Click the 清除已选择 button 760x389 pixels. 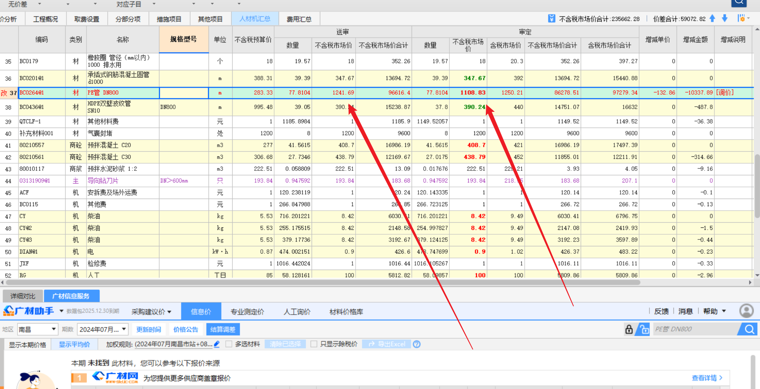[x=285, y=344]
